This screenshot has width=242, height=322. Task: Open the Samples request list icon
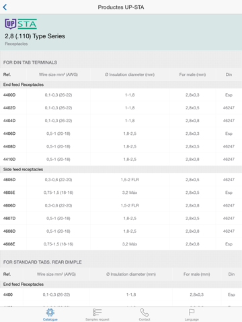(97, 312)
